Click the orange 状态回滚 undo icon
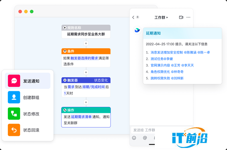Viewport: 227px width, 150px height. click(x=14, y=130)
